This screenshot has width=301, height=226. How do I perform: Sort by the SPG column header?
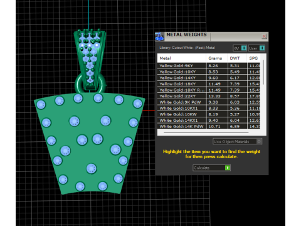pyautogui.click(x=253, y=58)
